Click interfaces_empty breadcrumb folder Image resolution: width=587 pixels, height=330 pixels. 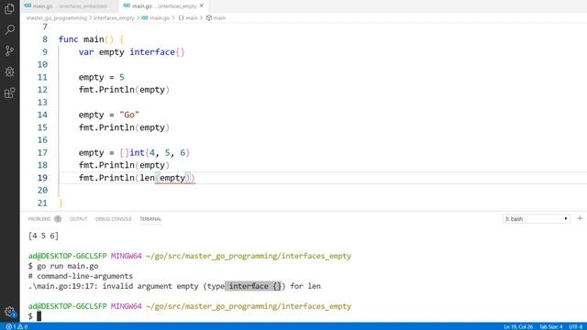(x=114, y=18)
